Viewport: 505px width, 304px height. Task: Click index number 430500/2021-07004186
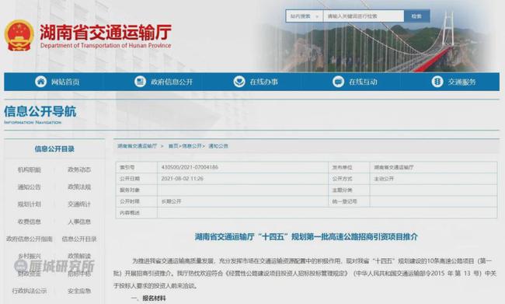tap(190, 167)
